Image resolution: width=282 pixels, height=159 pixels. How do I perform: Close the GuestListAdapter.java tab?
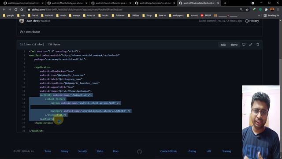tap(130, 3)
